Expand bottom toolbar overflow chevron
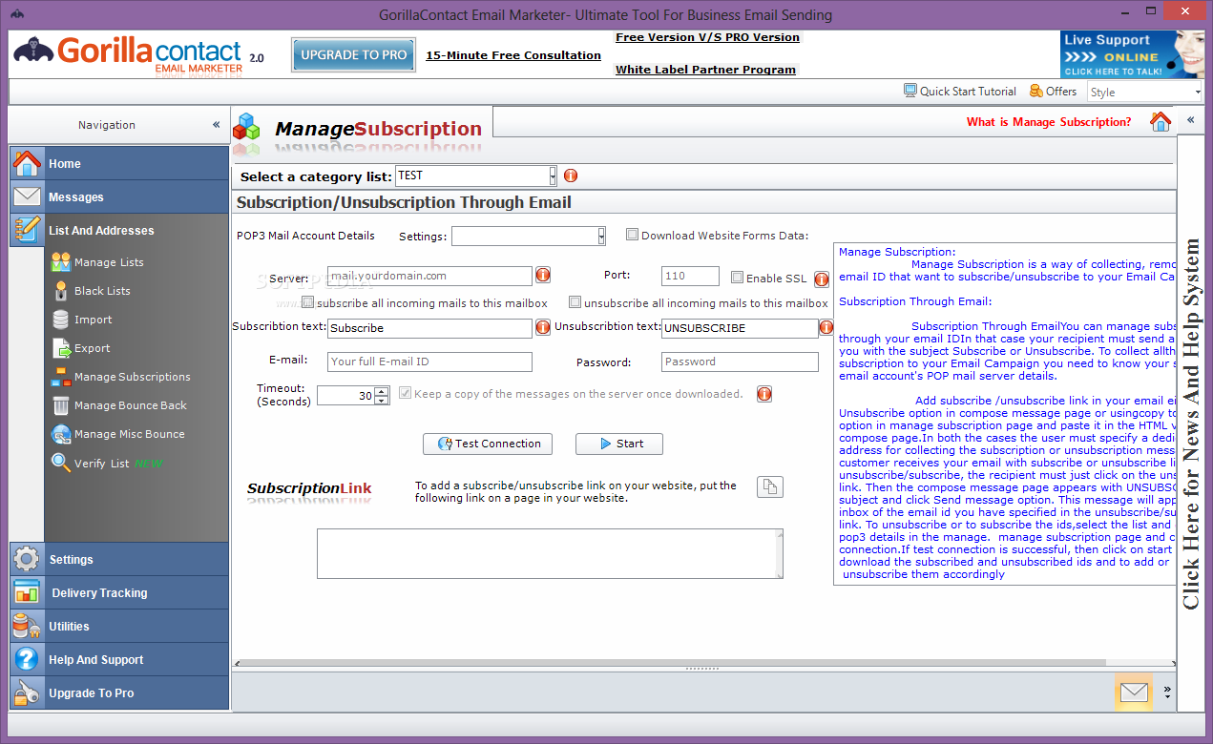 [x=1167, y=692]
